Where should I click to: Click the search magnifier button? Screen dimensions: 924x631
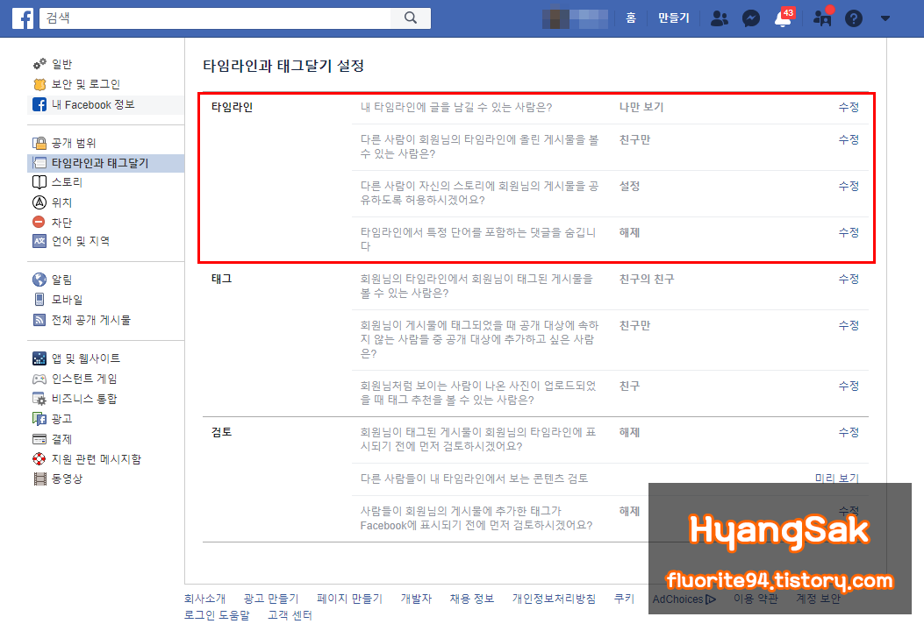pos(411,18)
